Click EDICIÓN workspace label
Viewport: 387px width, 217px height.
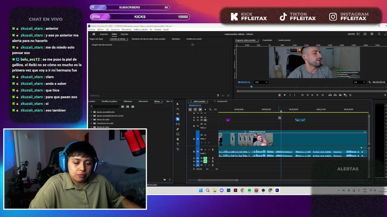click(x=351, y=34)
